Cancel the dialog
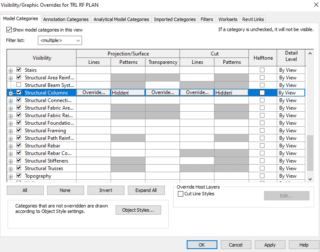The image size is (320, 252). [236, 245]
